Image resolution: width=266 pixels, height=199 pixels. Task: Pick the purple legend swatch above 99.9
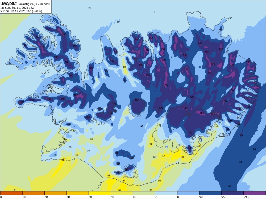[255, 193]
